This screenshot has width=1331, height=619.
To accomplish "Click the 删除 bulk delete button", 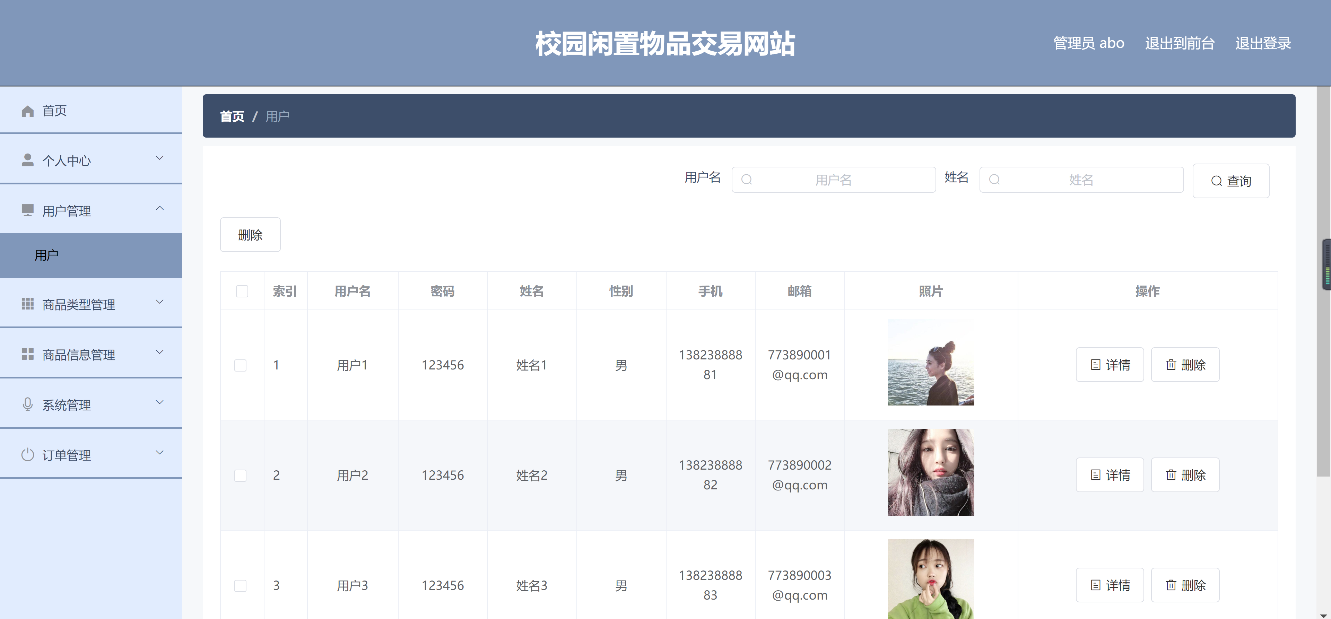I will click(x=250, y=235).
